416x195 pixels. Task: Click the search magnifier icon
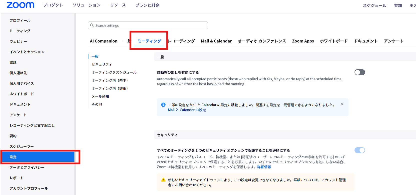click(92, 25)
